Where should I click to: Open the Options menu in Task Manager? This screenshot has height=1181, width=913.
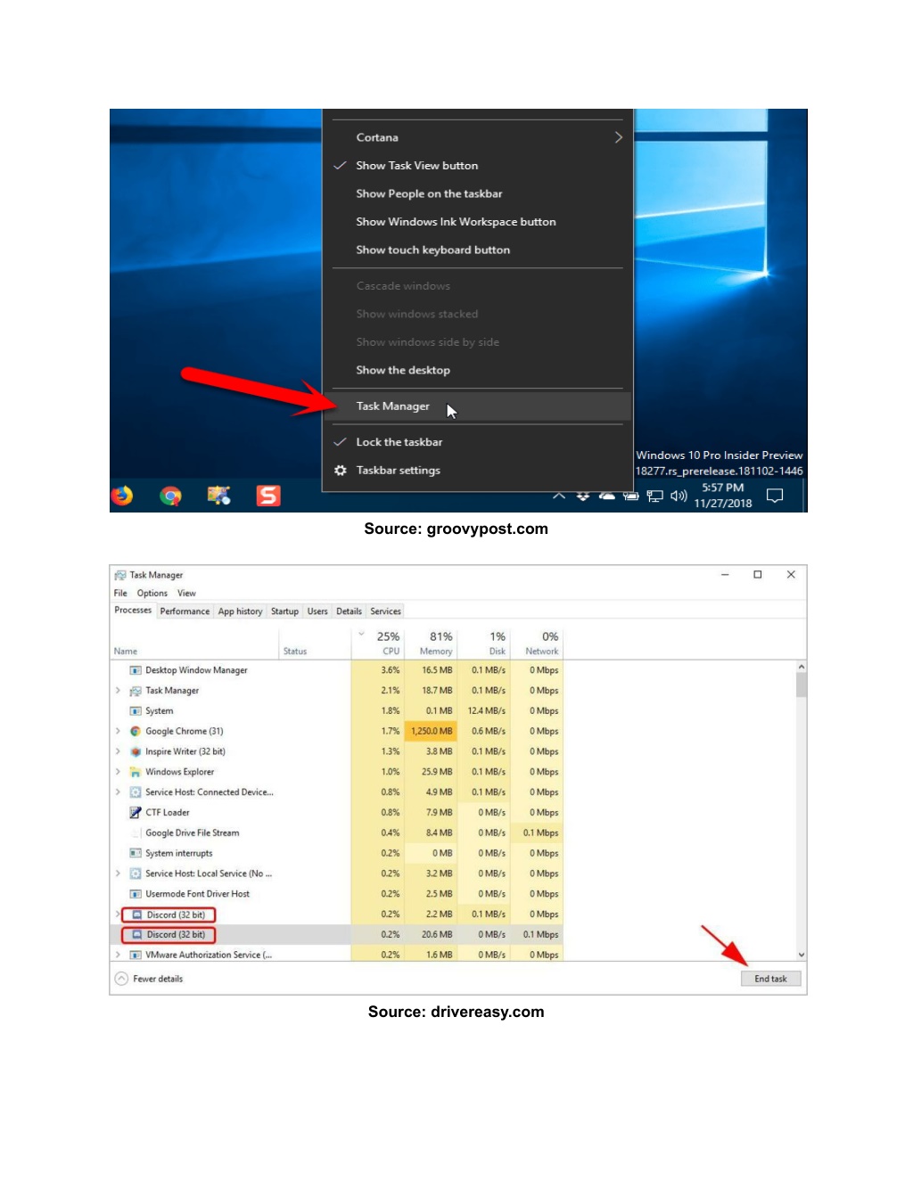pyautogui.click(x=152, y=594)
